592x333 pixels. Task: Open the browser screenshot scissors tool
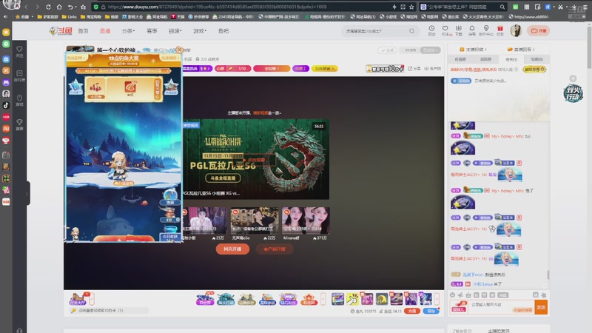[560, 7]
